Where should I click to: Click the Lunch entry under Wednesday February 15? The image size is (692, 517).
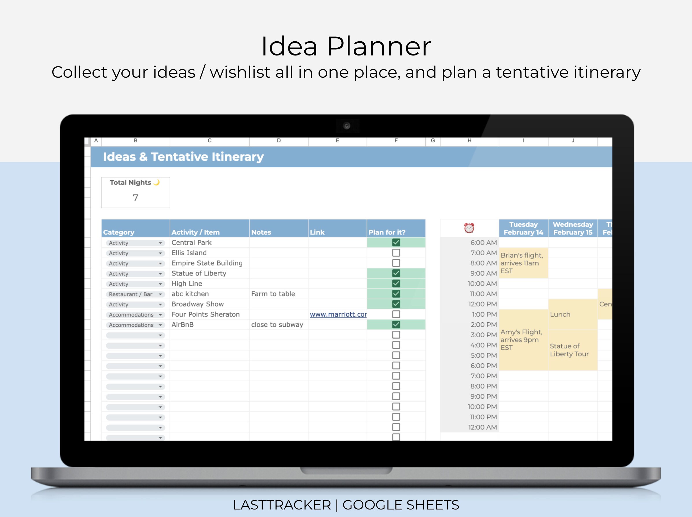point(560,315)
